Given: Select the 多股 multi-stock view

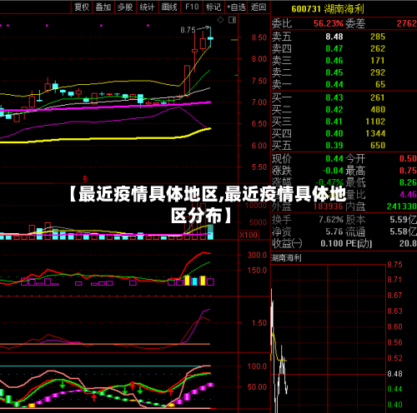Looking at the screenshot, I should click(x=125, y=7).
